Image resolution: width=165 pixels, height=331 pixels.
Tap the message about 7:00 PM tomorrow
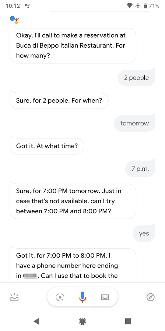click(x=73, y=201)
